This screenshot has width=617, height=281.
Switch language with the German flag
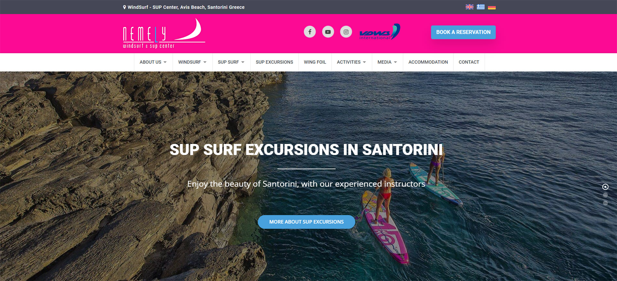[x=492, y=7]
